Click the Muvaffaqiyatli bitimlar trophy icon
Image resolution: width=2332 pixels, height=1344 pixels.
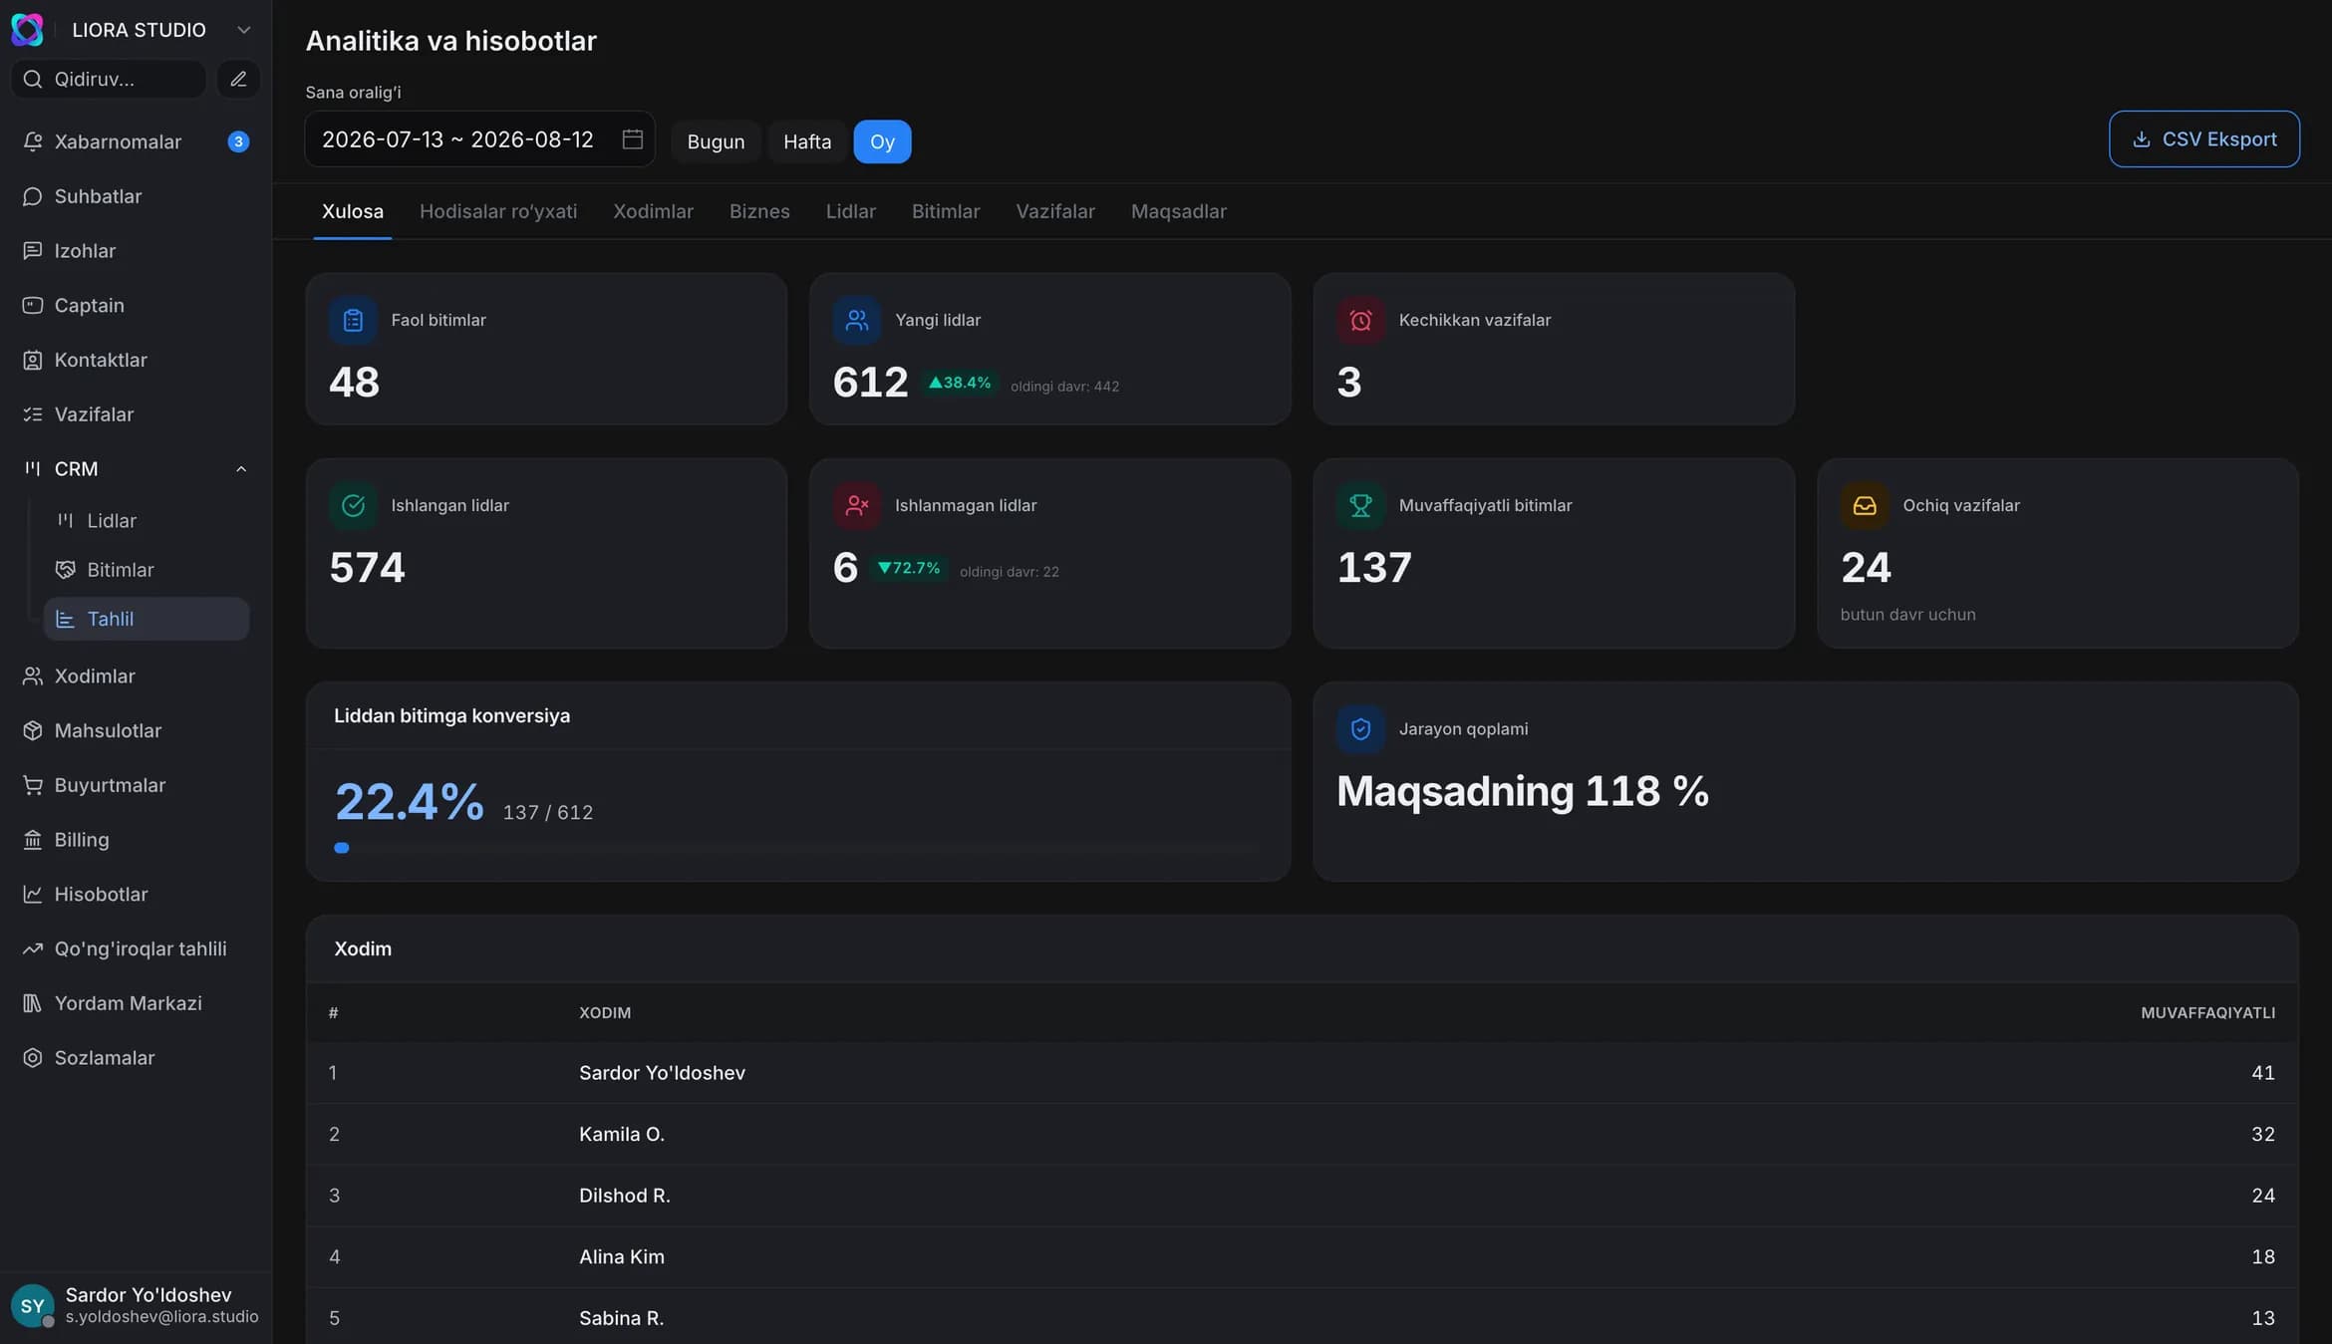coord(1360,505)
